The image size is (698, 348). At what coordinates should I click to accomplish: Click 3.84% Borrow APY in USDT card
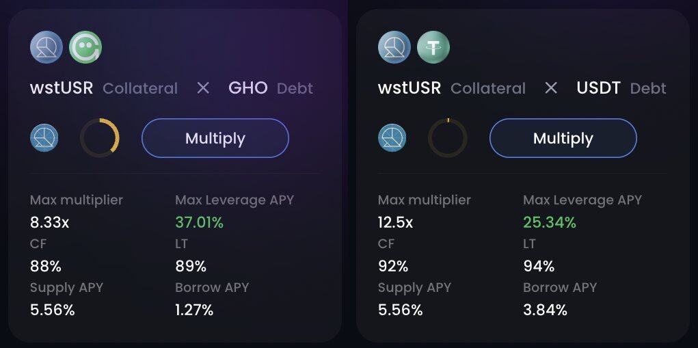click(x=545, y=310)
